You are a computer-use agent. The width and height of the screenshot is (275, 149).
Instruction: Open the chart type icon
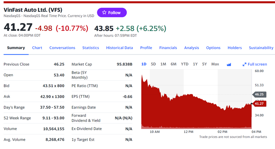pos(229,64)
